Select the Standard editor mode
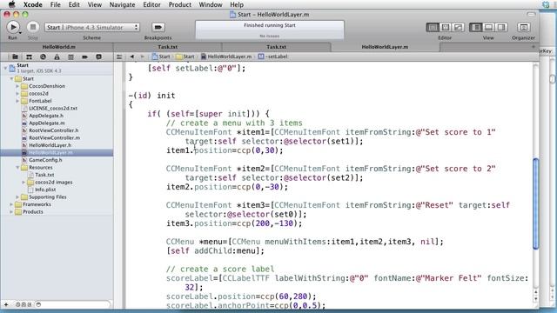 tap(433, 27)
